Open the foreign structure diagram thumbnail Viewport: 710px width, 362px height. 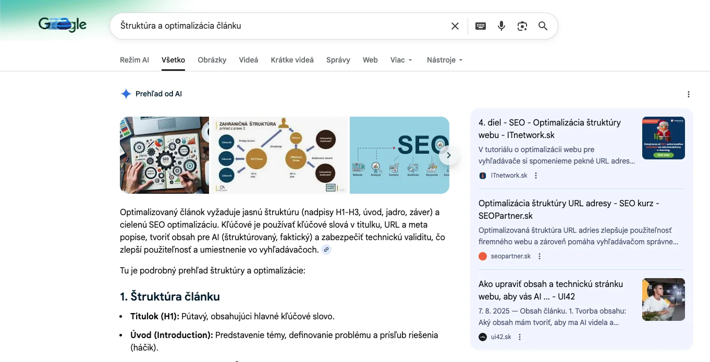click(279, 155)
